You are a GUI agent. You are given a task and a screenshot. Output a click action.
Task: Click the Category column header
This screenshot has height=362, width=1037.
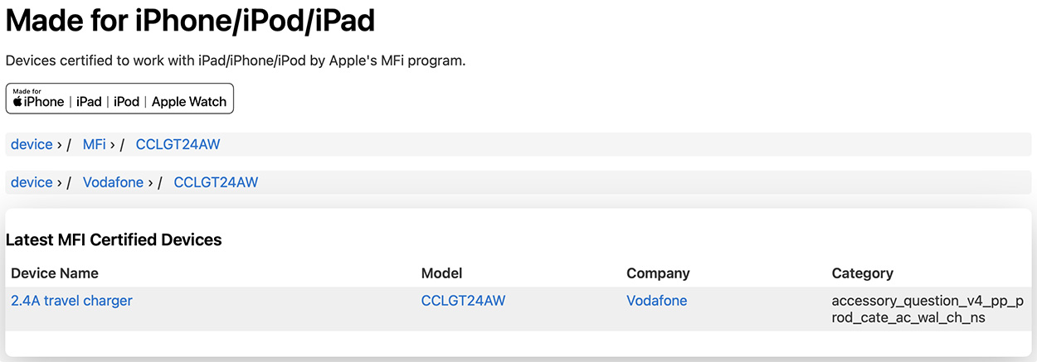[x=862, y=273]
